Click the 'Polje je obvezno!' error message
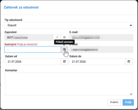 click(27, 44)
